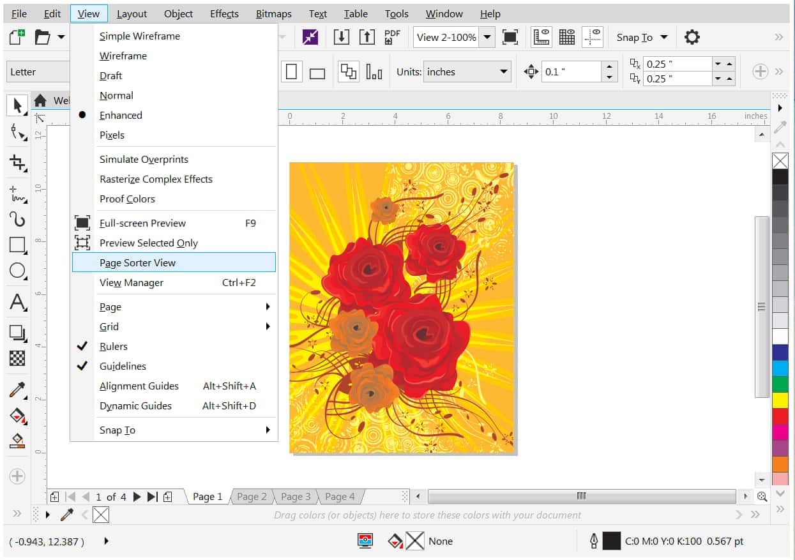795x560 pixels.
Task: Switch to the Page 3 tab
Action: tap(296, 496)
